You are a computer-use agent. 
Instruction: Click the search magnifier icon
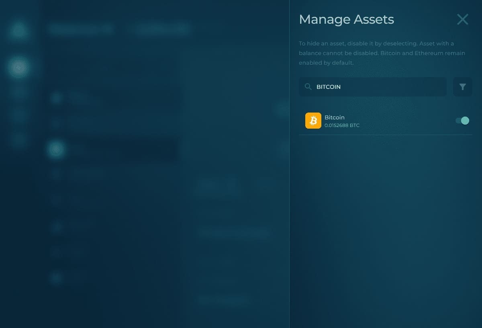(x=308, y=87)
